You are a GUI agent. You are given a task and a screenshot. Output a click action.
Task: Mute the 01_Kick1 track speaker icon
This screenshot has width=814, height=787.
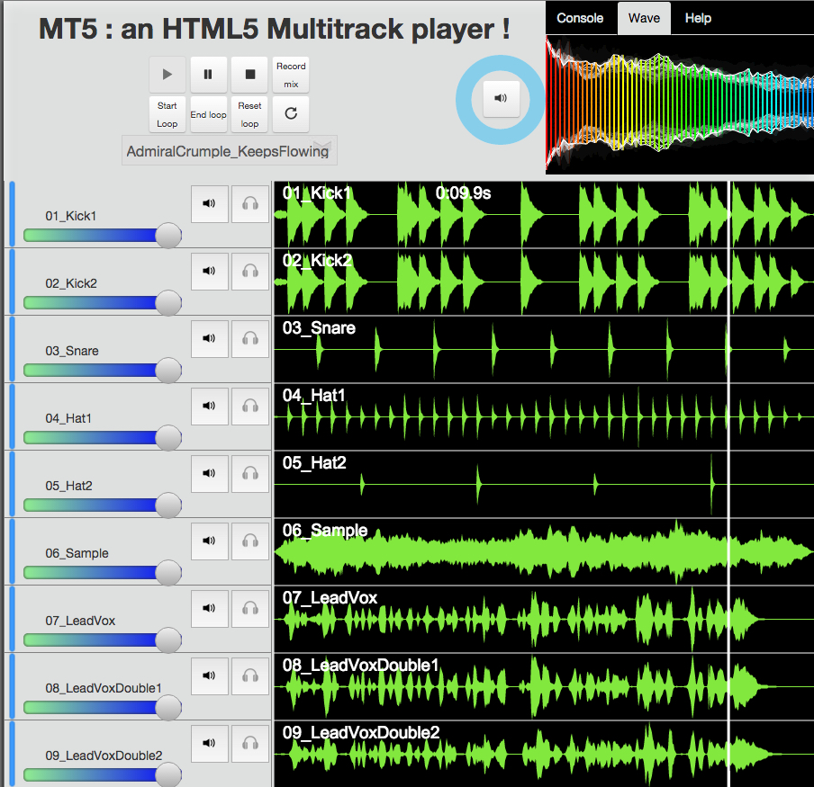coord(209,203)
